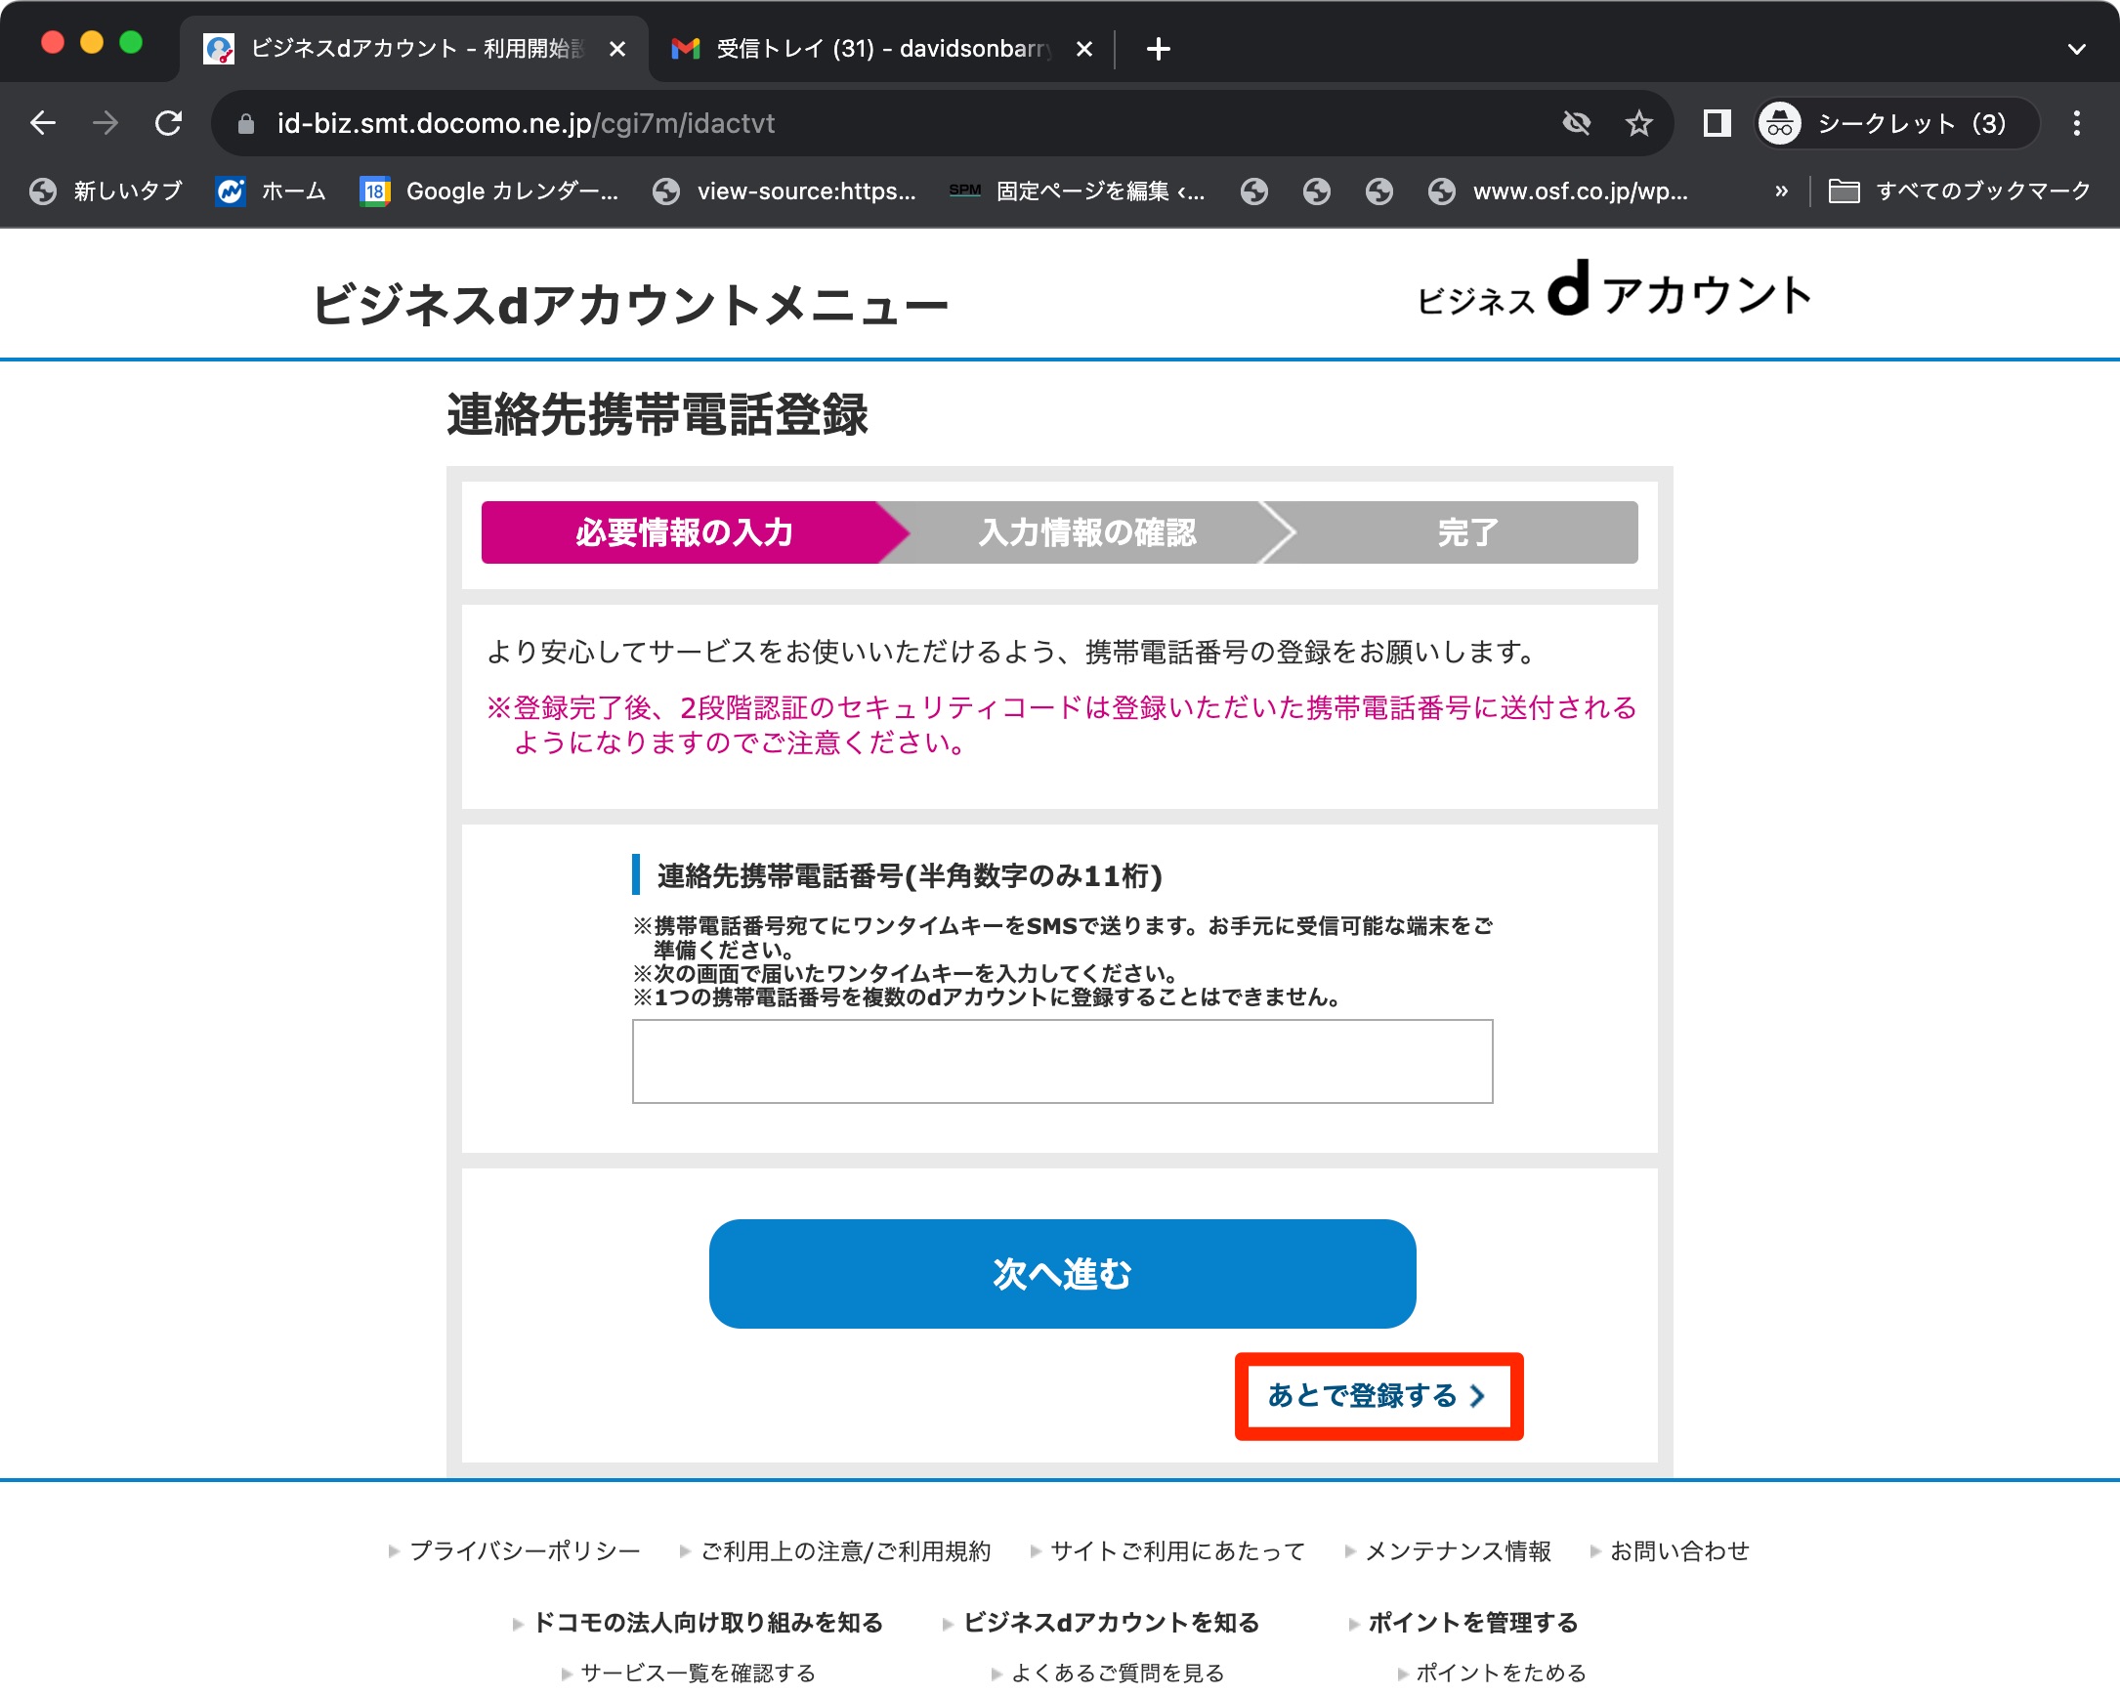The width and height of the screenshot is (2120, 1696).
Task: Focus the 連絡先携帯電話番号 input field
Action: [x=1062, y=1062]
